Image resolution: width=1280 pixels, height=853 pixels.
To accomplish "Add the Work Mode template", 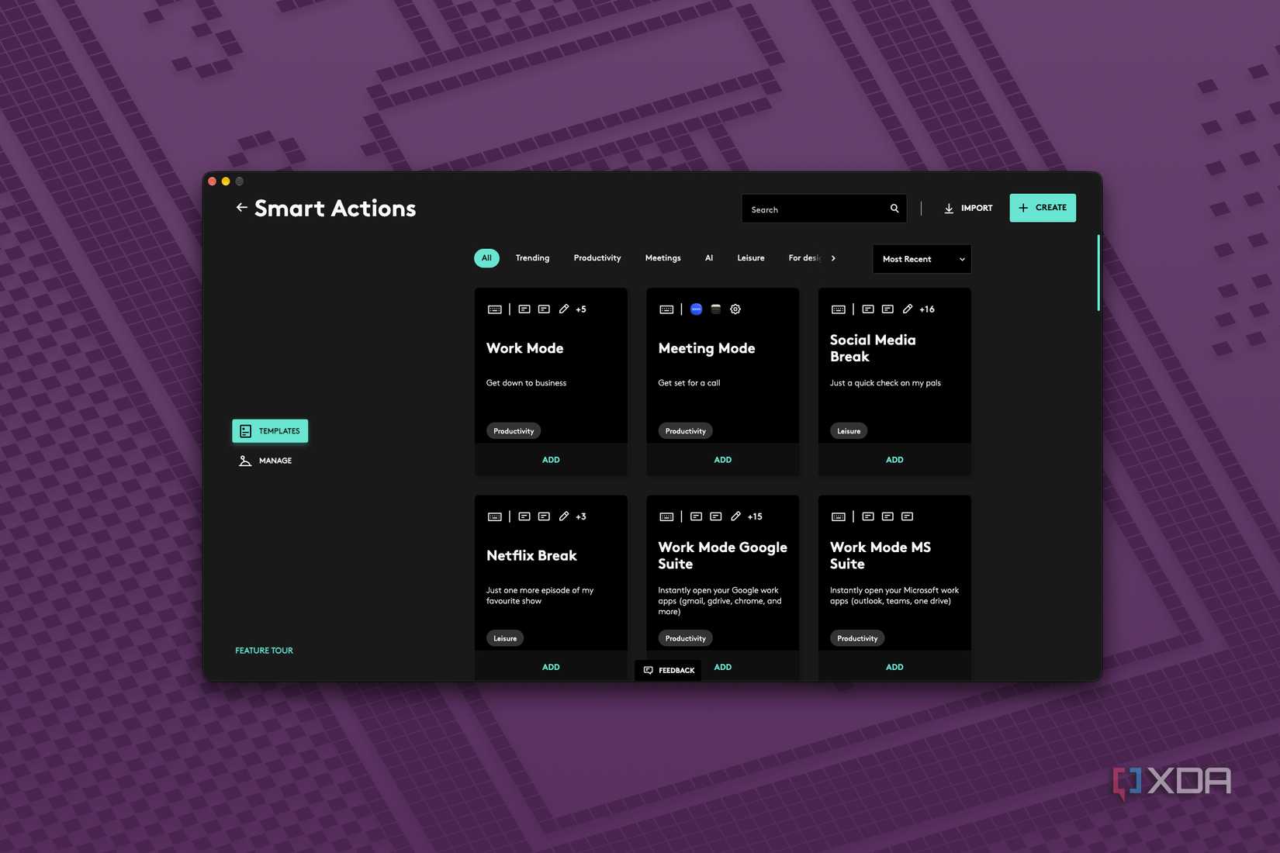I will [551, 460].
